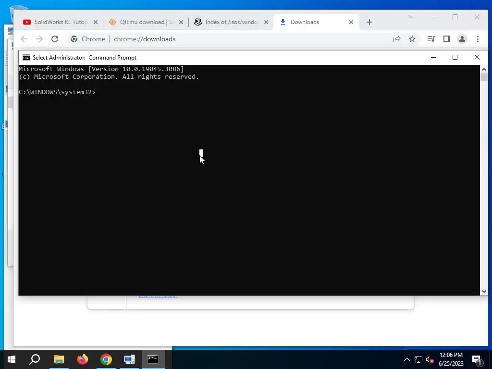Open Windows taskbar search
The height and width of the screenshot is (369, 492).
coord(35,359)
